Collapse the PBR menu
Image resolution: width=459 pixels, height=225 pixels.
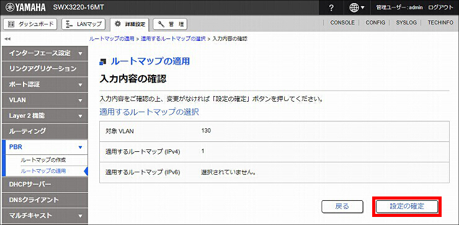(x=45, y=147)
